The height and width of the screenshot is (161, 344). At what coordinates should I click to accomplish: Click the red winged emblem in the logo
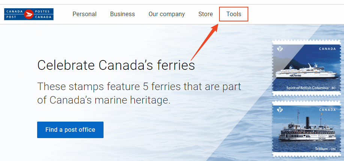(29, 14)
